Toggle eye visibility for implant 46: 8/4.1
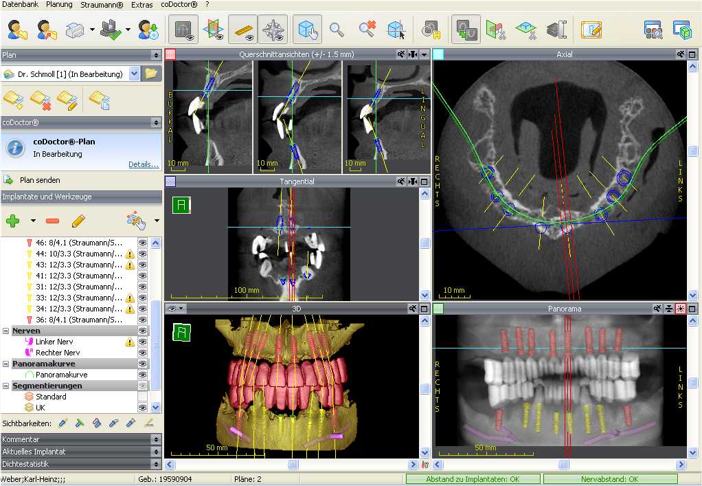 [x=142, y=243]
